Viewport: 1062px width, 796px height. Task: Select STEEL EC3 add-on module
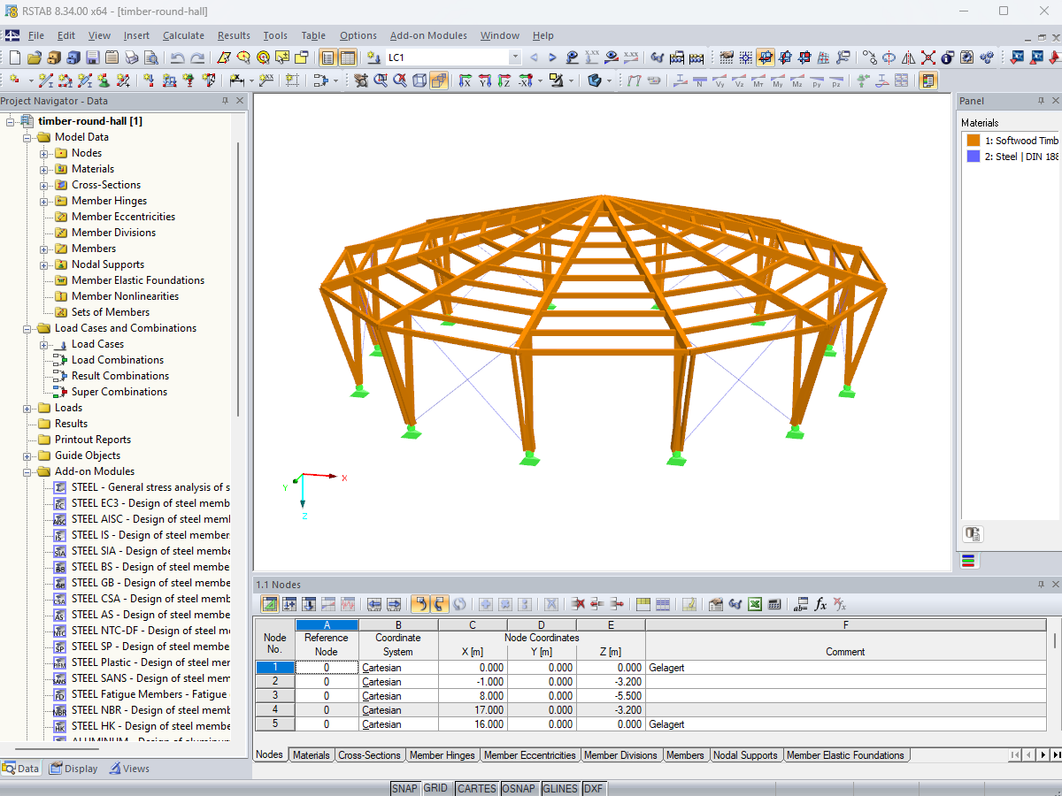150,503
